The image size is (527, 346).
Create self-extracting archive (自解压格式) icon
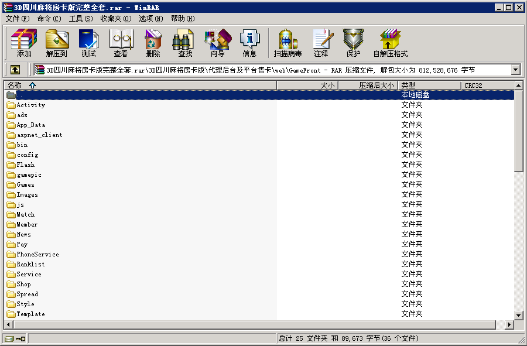390,43
